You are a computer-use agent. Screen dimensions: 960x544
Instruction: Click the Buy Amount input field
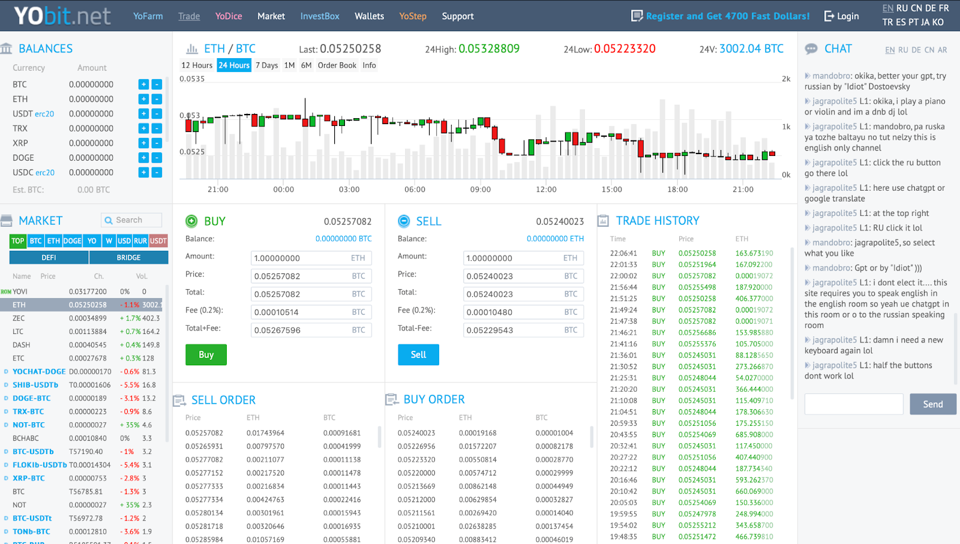pos(311,258)
